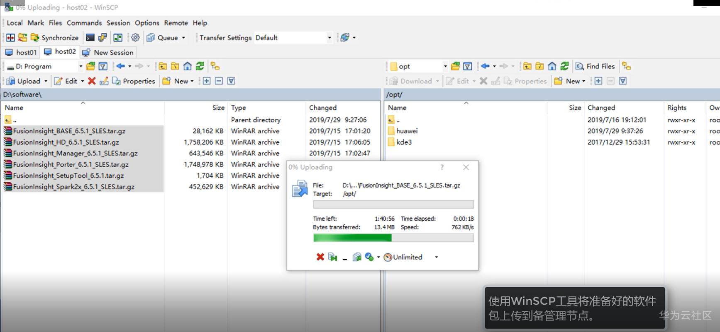
Task: Click the Upload button
Action: coord(24,81)
